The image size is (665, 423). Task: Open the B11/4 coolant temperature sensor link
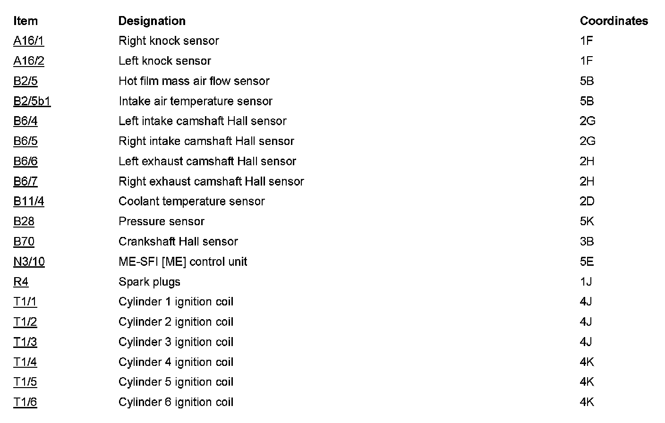(28, 202)
